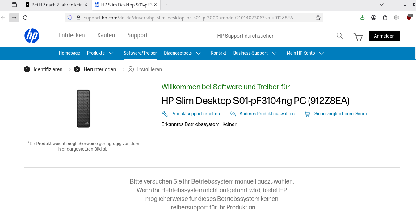Open a new tab with the plus button

coord(167,5)
